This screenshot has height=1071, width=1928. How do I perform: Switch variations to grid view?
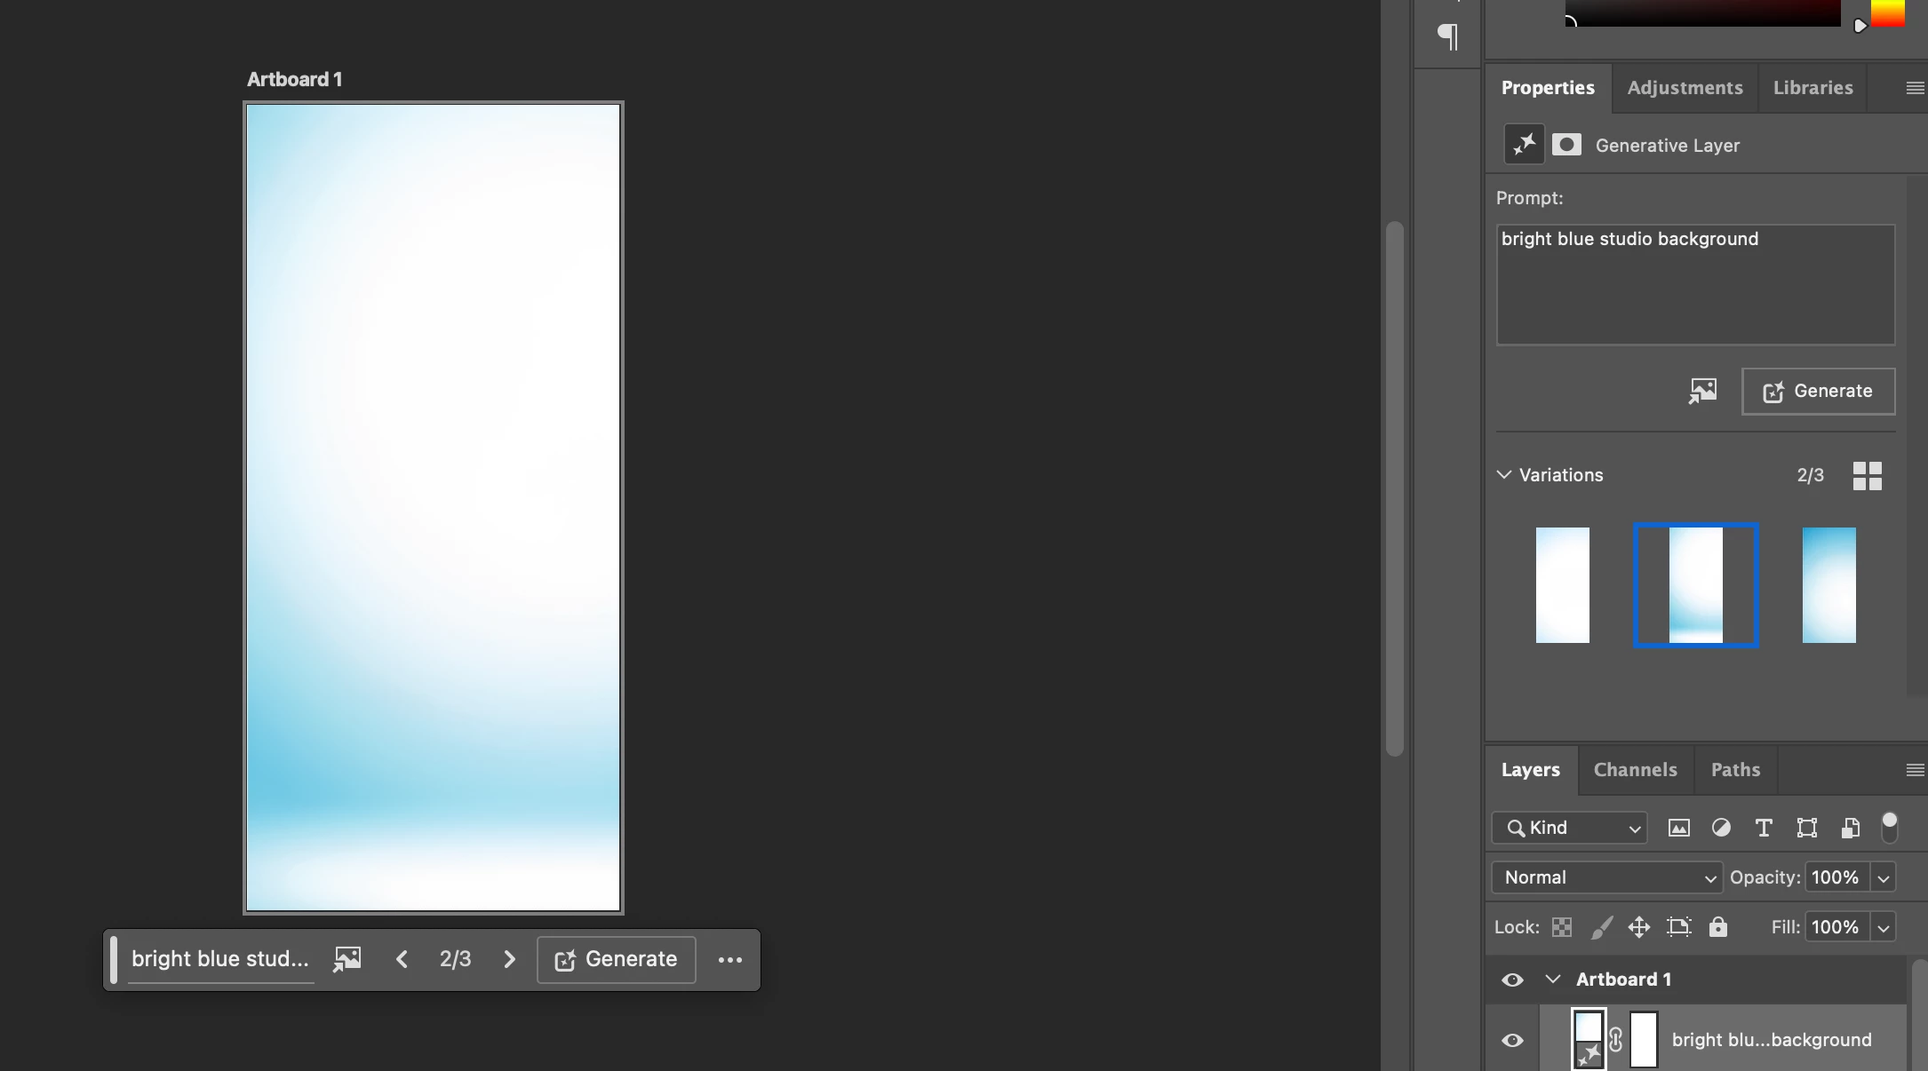[1867, 476]
